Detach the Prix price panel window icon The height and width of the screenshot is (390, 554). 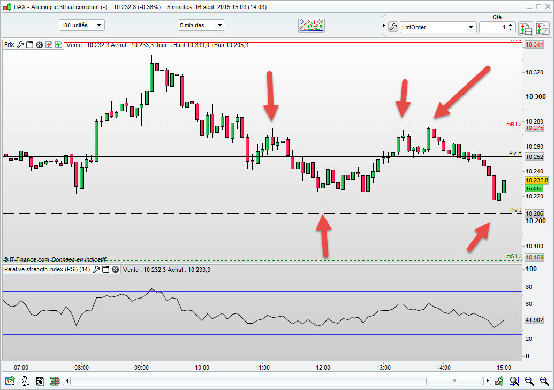30,44
